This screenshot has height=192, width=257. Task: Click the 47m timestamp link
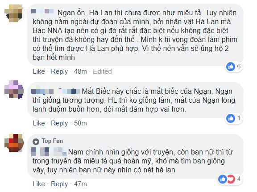[x=80, y=184]
